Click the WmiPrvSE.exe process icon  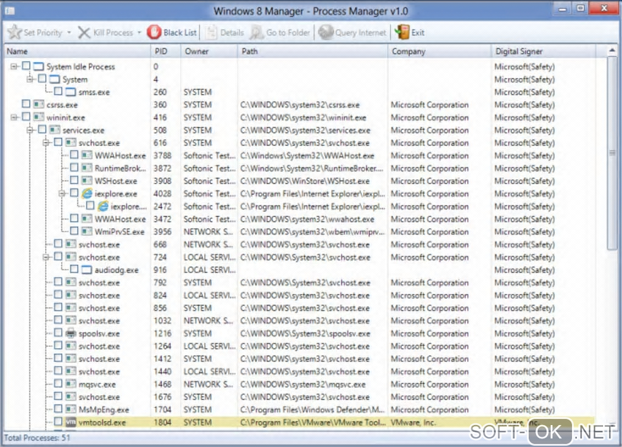pos(87,232)
